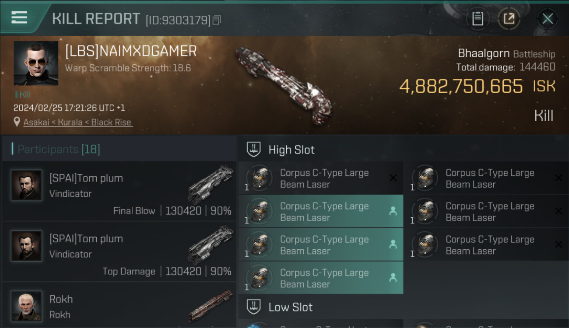The width and height of the screenshot is (569, 328).
Task: Inspect the Bhaalgorn ship model image
Action: [284, 84]
